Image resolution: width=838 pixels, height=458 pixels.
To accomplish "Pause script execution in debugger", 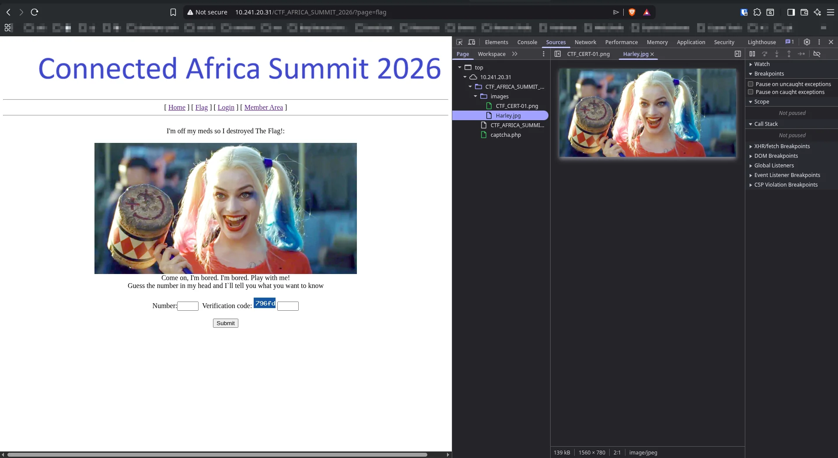I will pos(752,54).
